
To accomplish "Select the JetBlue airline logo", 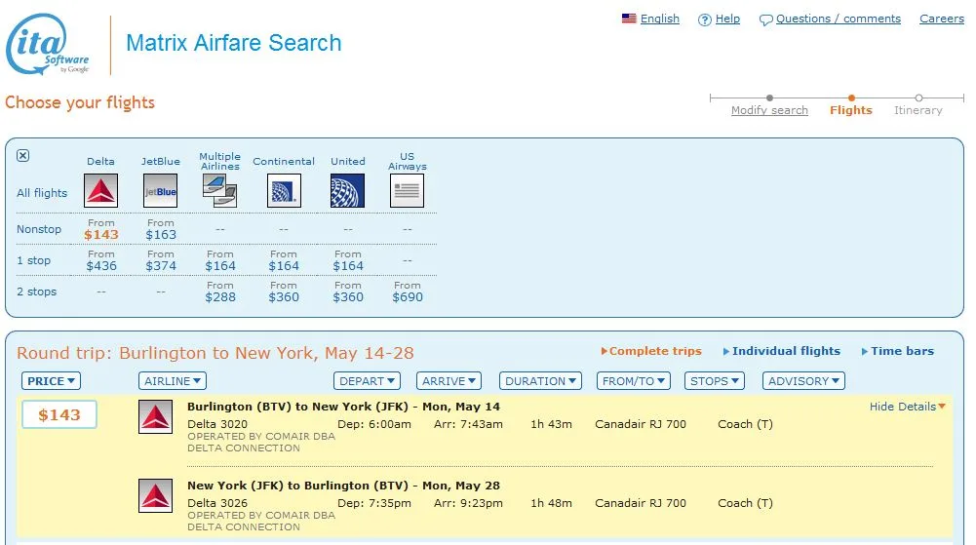I will (x=161, y=190).
